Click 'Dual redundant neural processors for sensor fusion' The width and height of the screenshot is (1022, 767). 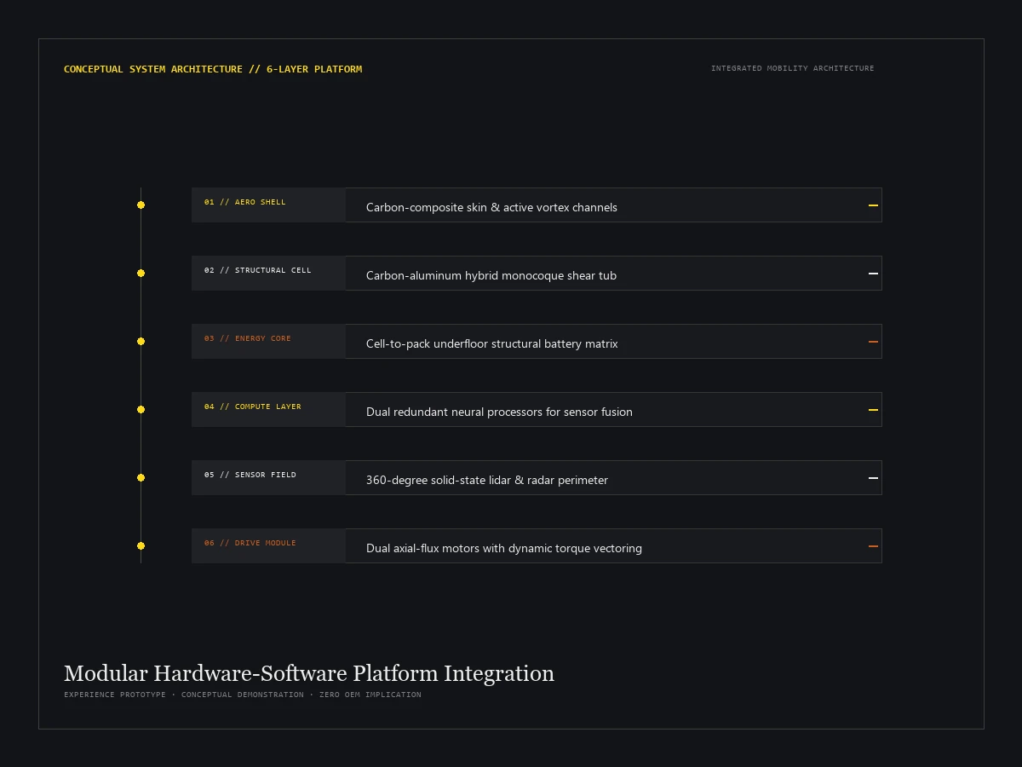[x=499, y=412]
